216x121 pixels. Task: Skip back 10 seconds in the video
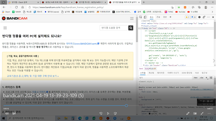pyautogui.click(x=101, y=114)
